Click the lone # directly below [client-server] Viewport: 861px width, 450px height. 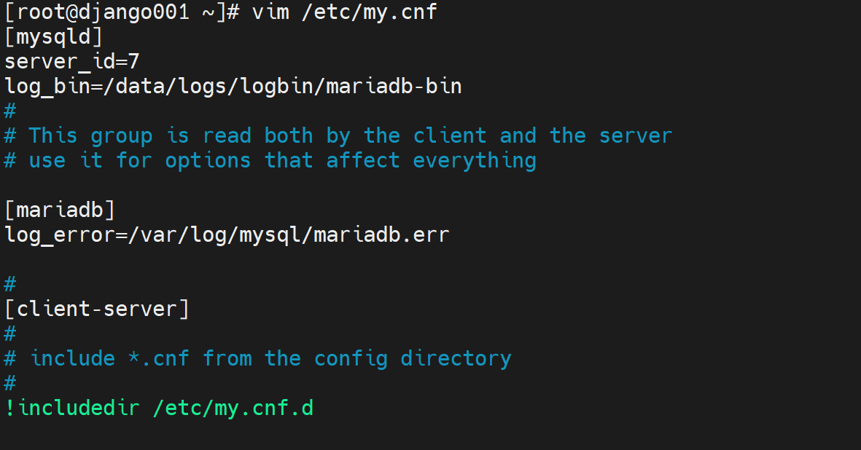tap(10, 333)
